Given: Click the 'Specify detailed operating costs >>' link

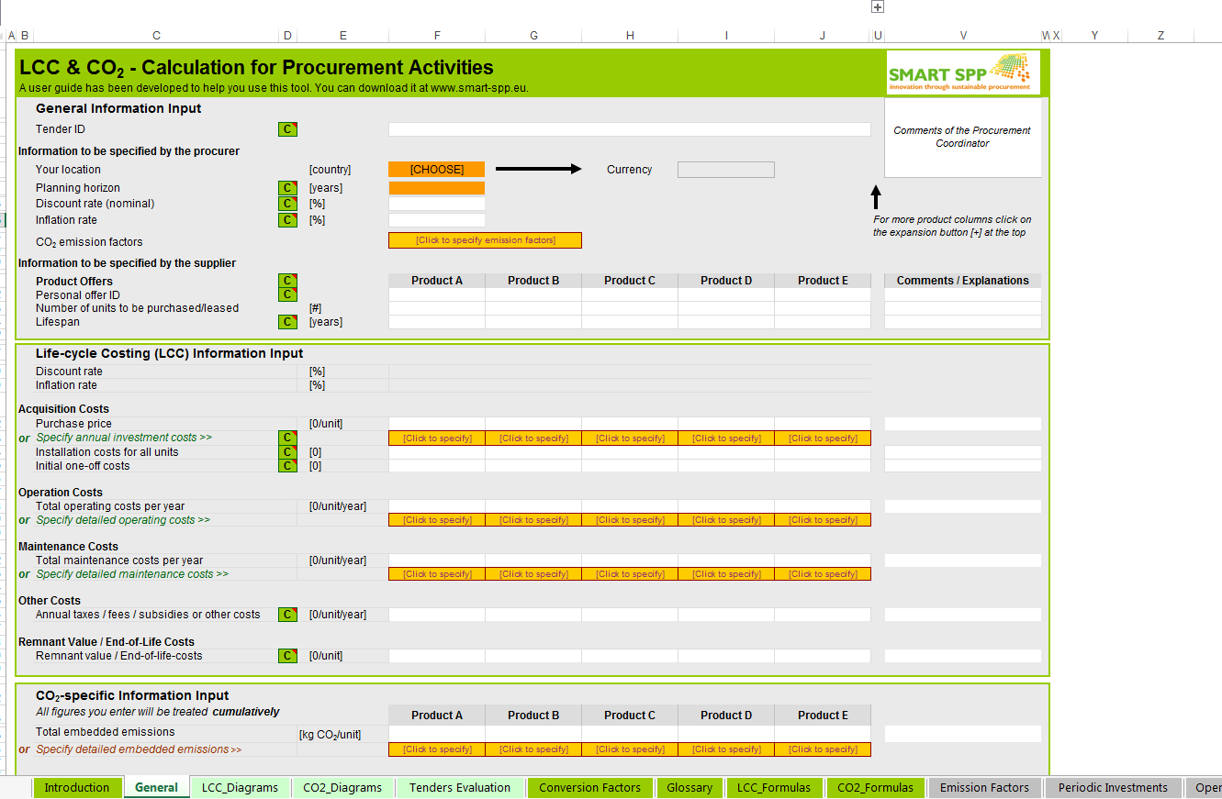Looking at the screenshot, I should click(123, 520).
